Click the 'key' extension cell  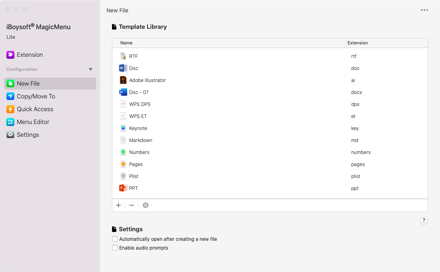pos(355,128)
